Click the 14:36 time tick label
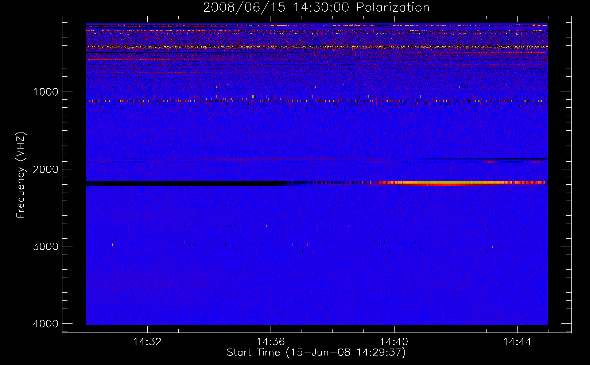 (271, 342)
